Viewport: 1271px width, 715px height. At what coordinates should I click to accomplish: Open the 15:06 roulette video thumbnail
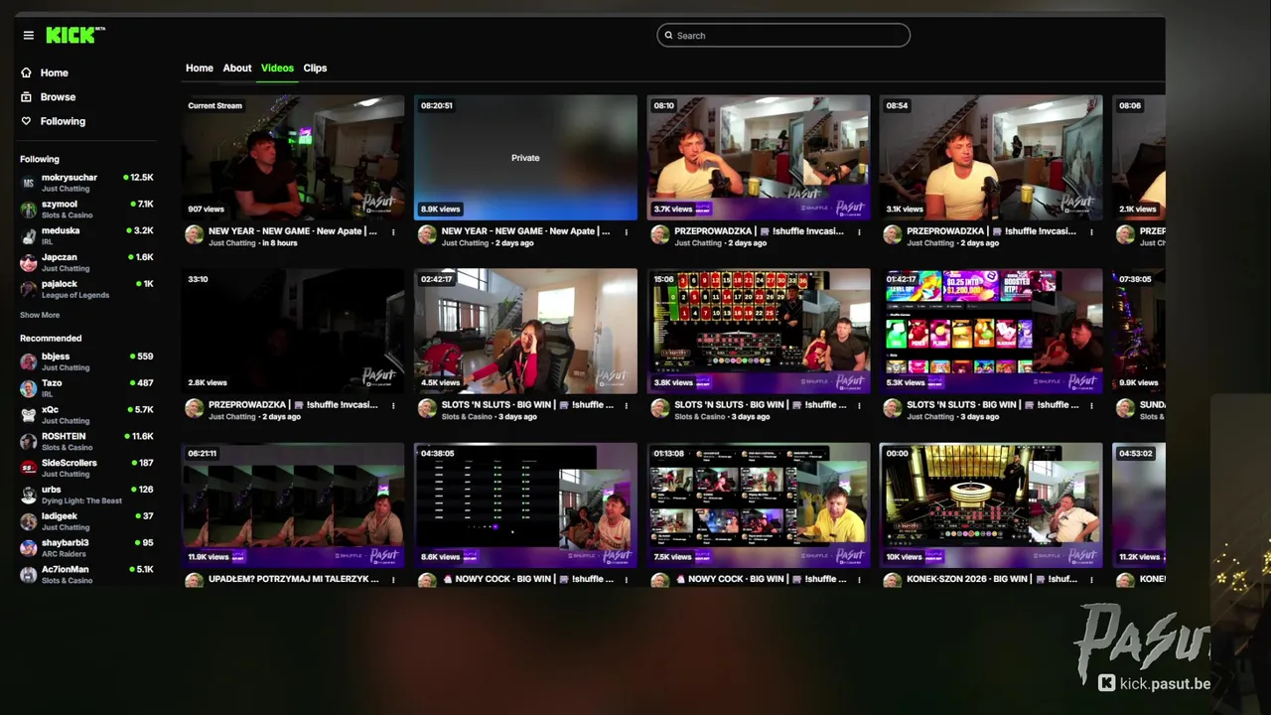point(759,331)
